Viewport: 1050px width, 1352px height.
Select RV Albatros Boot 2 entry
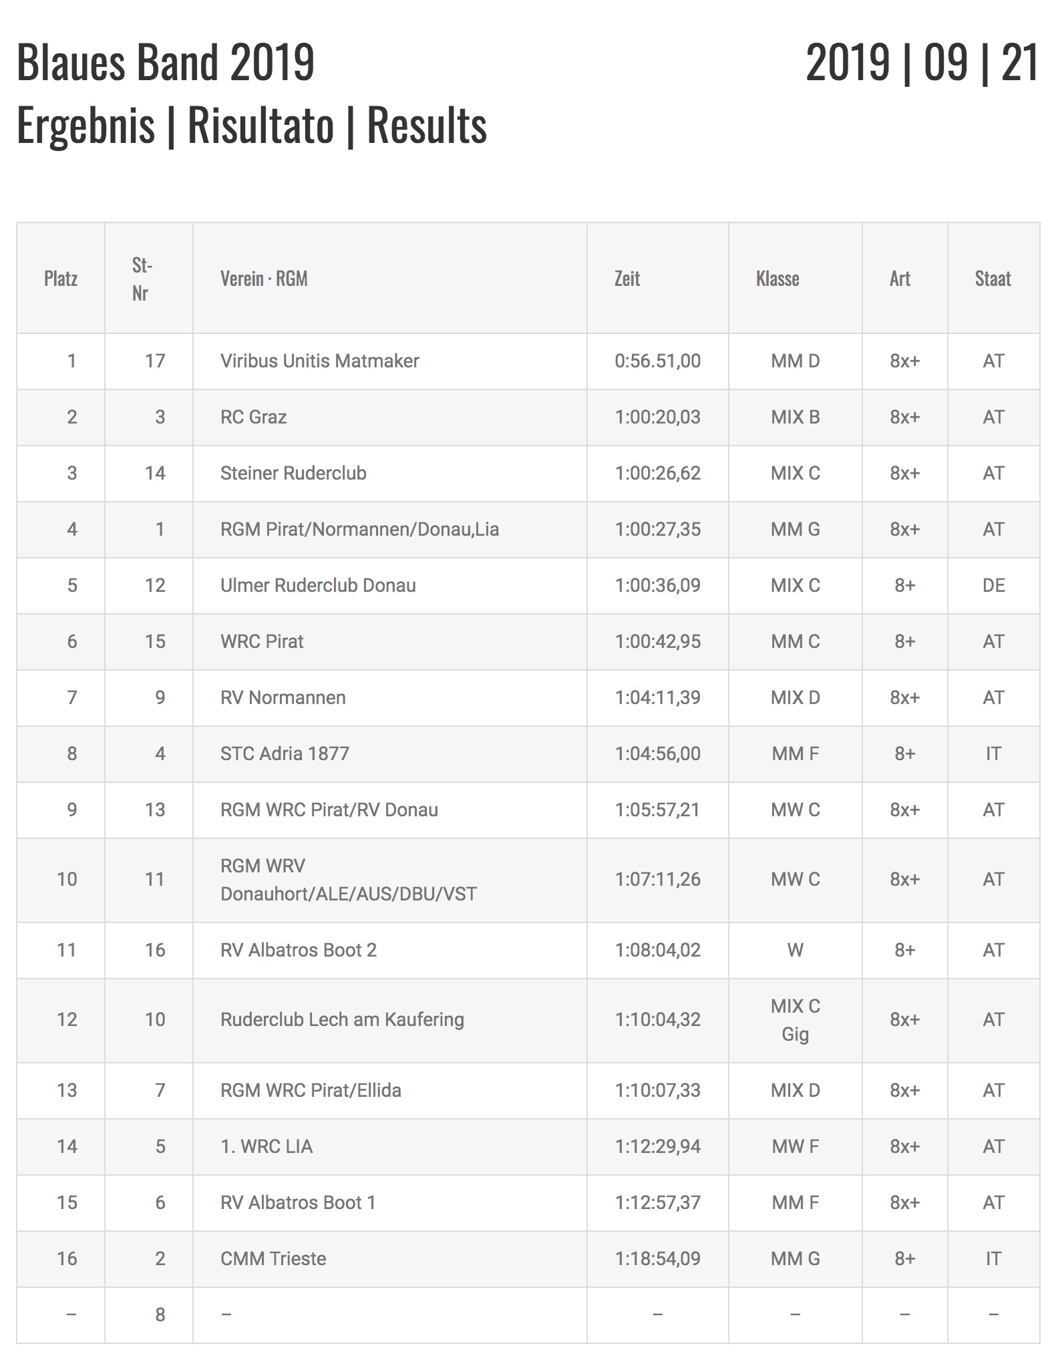299,951
